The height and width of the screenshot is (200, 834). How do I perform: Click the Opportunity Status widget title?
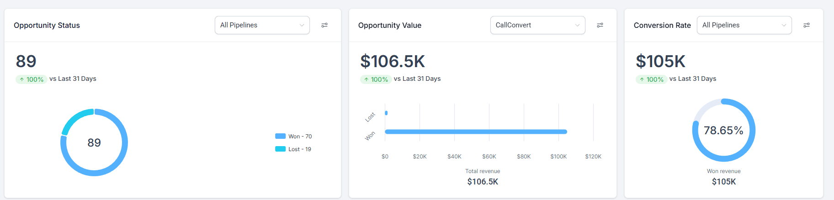point(47,26)
